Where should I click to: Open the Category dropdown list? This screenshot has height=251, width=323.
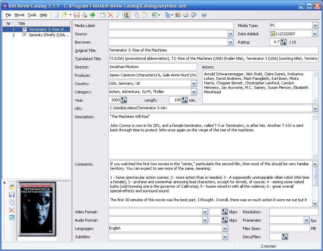pos(194,92)
